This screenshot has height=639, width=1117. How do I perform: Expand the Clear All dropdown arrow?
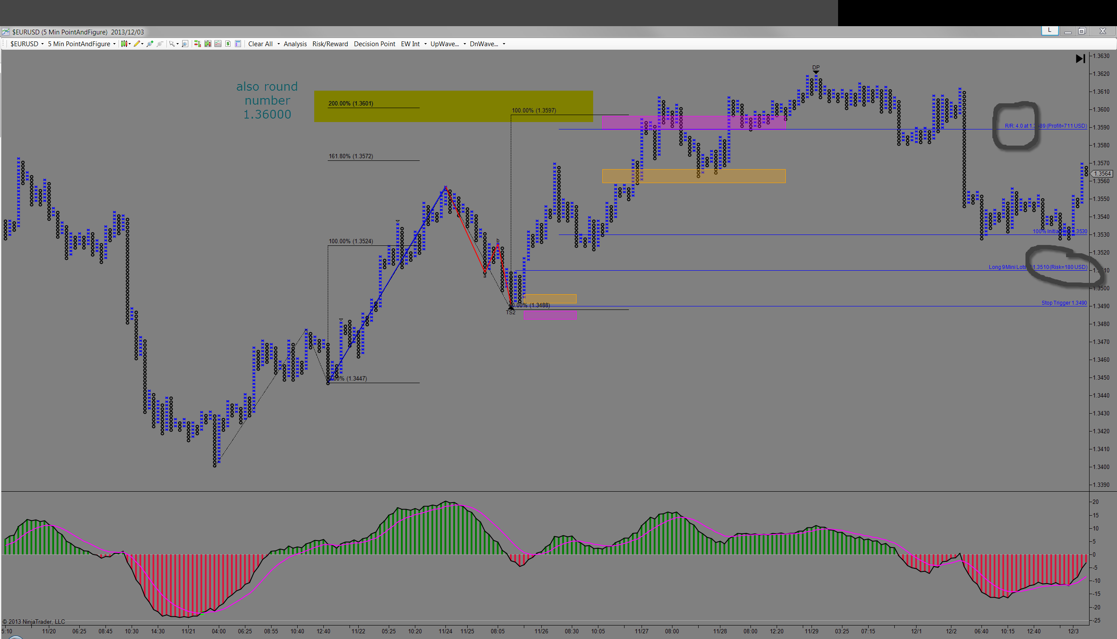tap(278, 44)
